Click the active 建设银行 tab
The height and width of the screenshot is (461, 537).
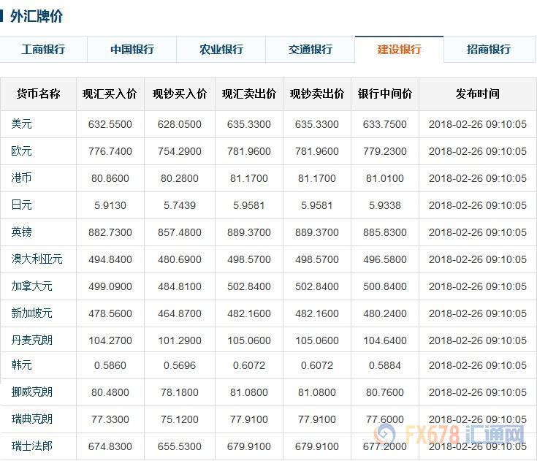tap(399, 50)
